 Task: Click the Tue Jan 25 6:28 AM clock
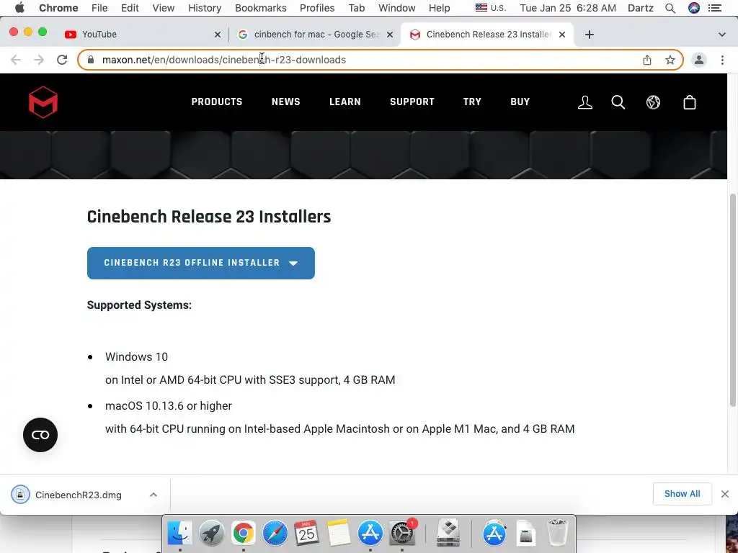568,8
